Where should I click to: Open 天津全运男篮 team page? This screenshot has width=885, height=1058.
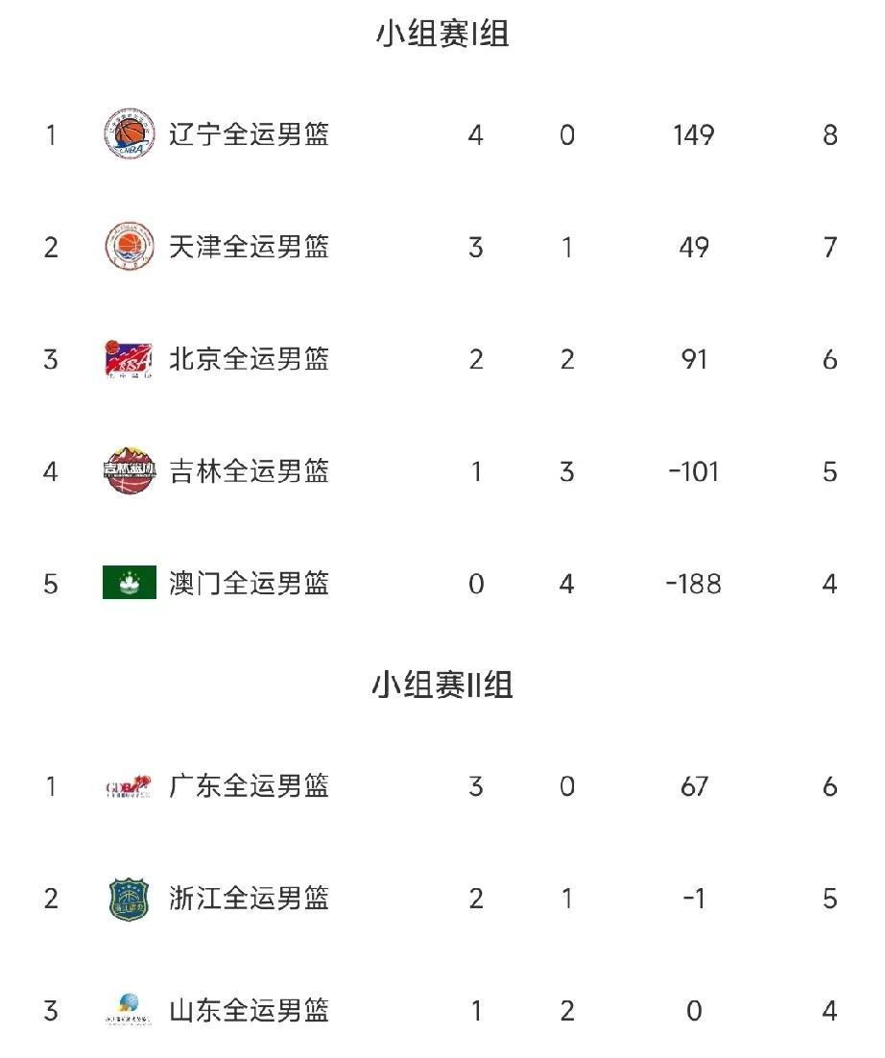tap(250, 247)
